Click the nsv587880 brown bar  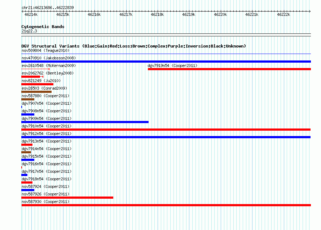click(x=28, y=99)
